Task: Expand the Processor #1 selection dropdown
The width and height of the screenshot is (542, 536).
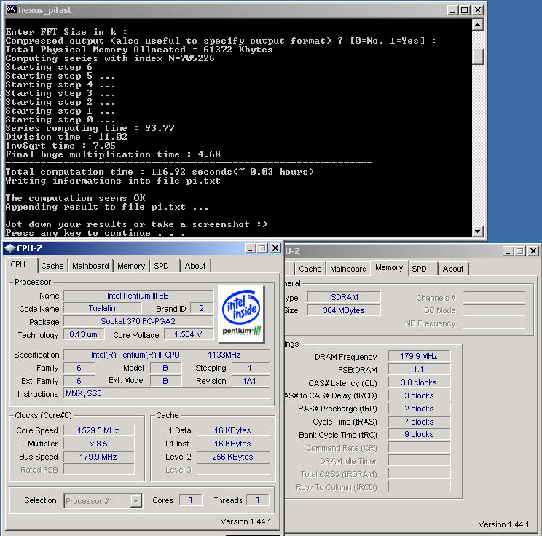Action: coord(135,501)
